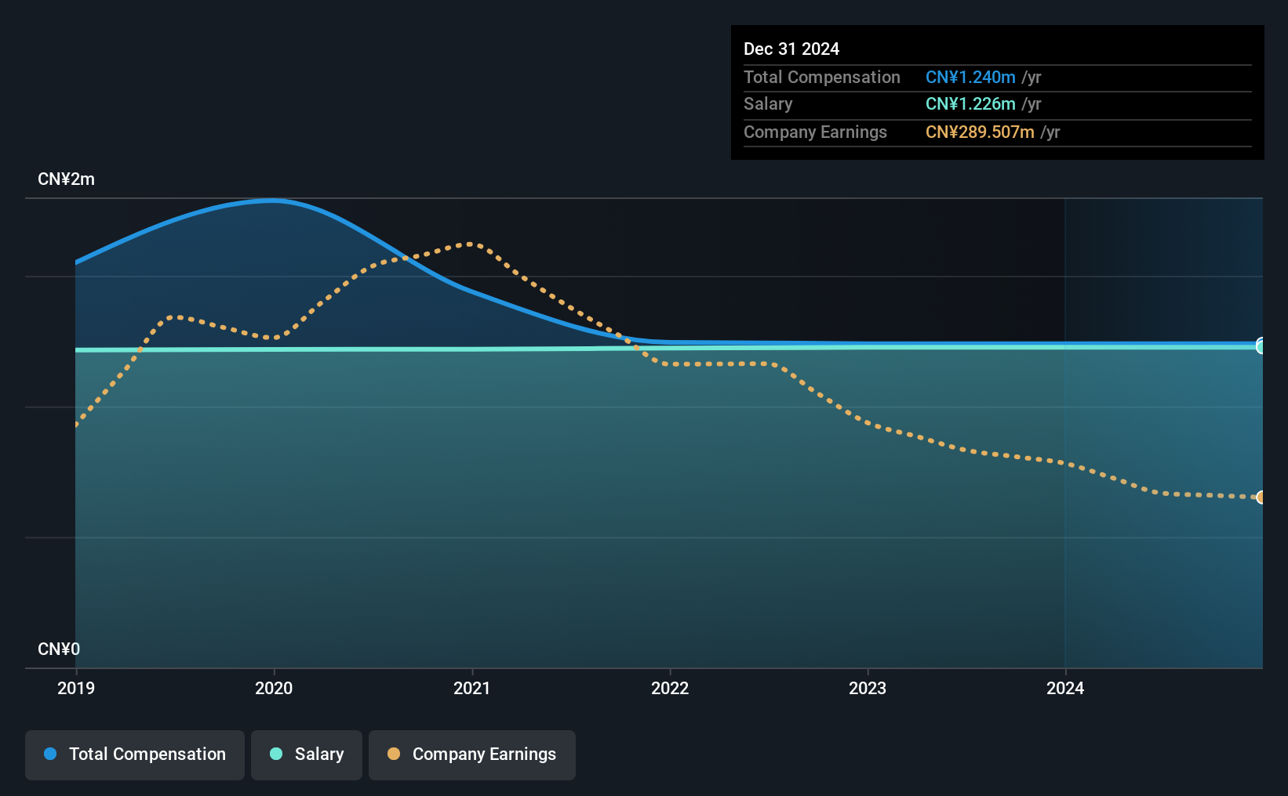Select the 2019 x-axis label

[76, 688]
